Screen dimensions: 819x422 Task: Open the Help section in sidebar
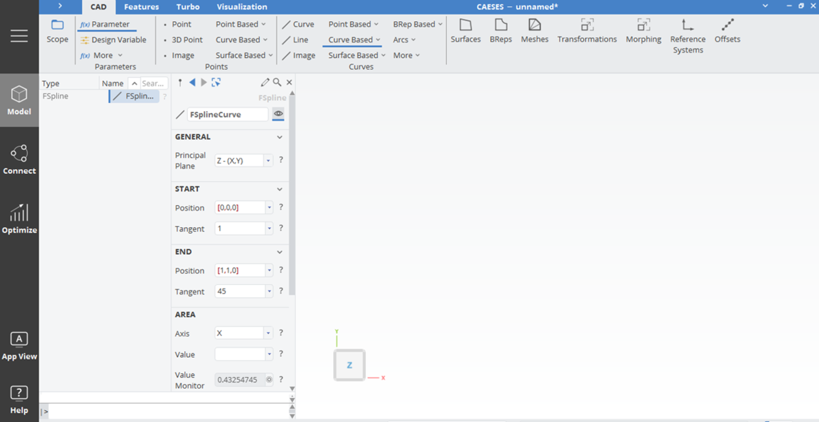[x=19, y=400]
